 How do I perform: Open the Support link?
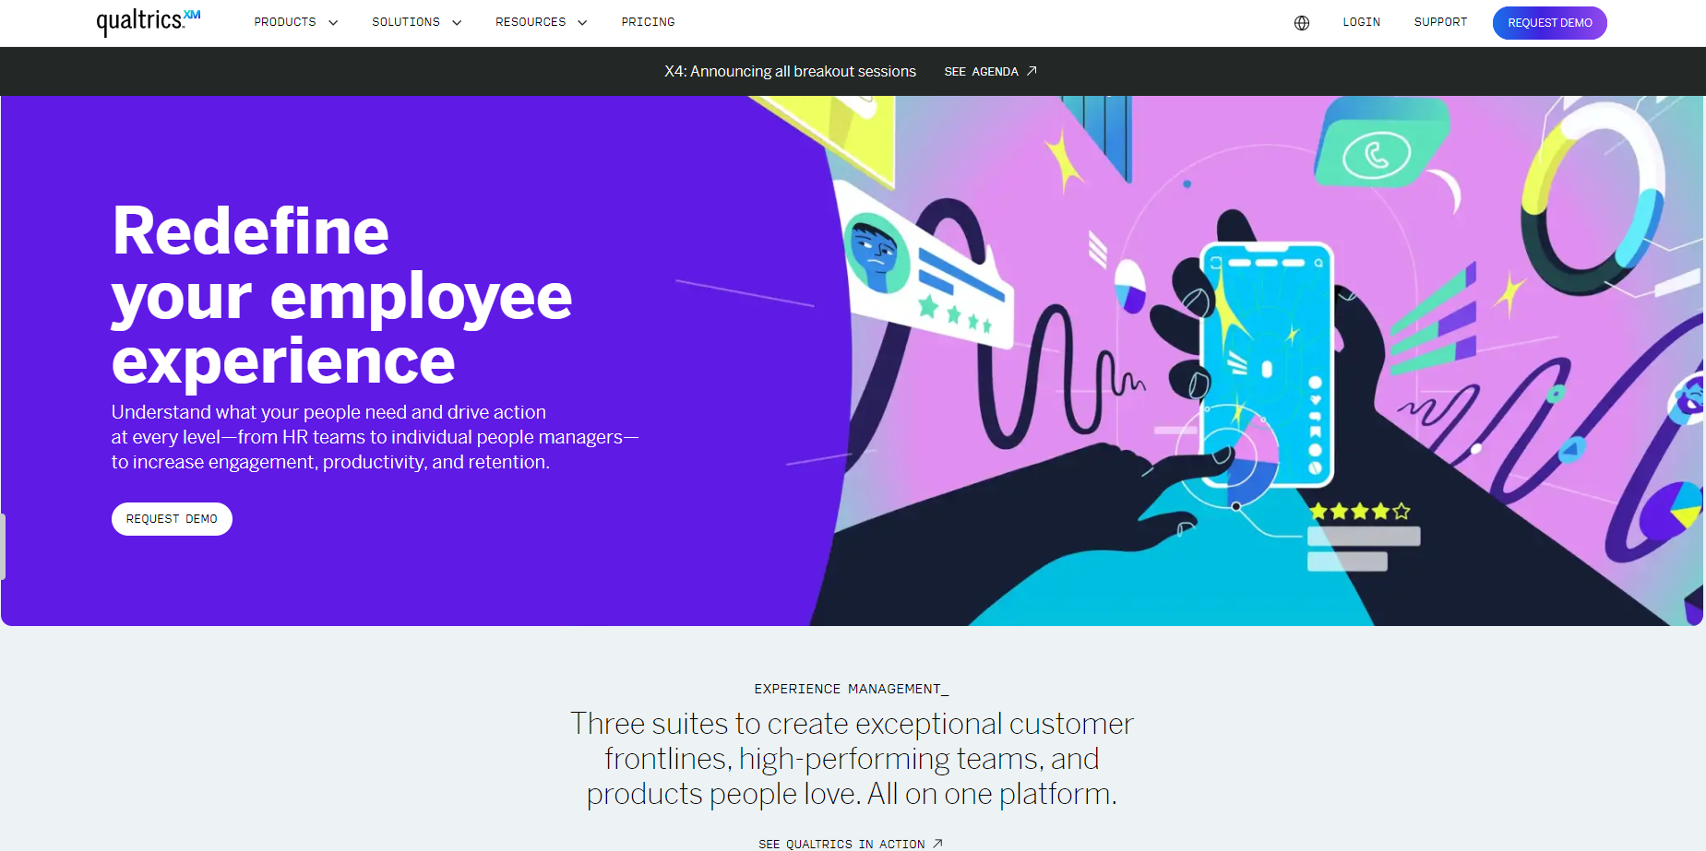point(1440,22)
